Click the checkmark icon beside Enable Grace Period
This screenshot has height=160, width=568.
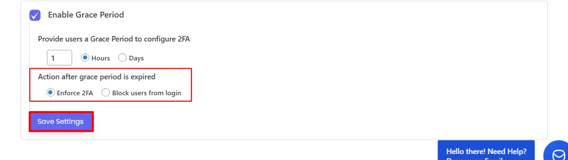click(35, 15)
